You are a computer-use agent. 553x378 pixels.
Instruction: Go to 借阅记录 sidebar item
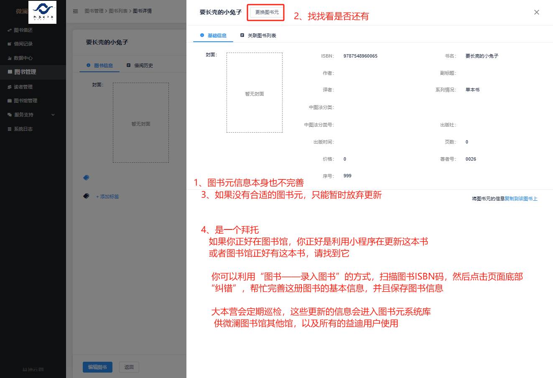pos(23,44)
